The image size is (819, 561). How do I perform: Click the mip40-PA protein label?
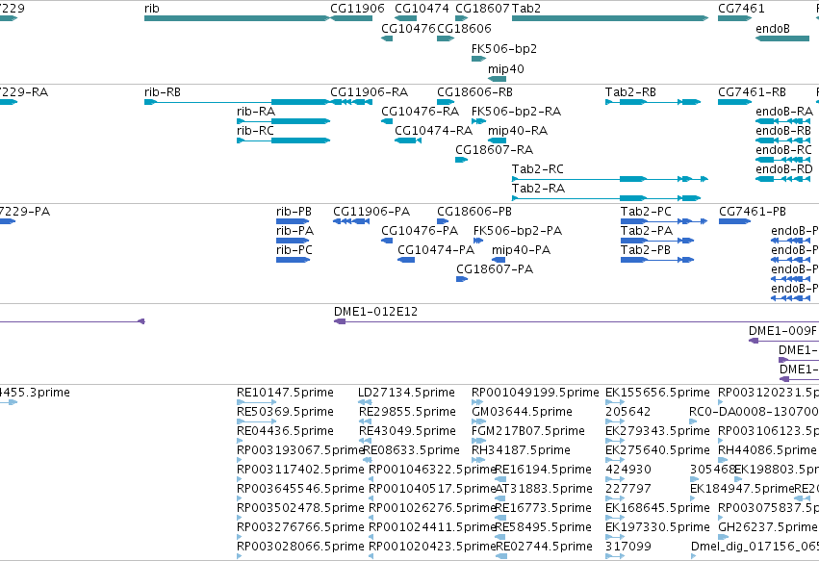coord(521,250)
